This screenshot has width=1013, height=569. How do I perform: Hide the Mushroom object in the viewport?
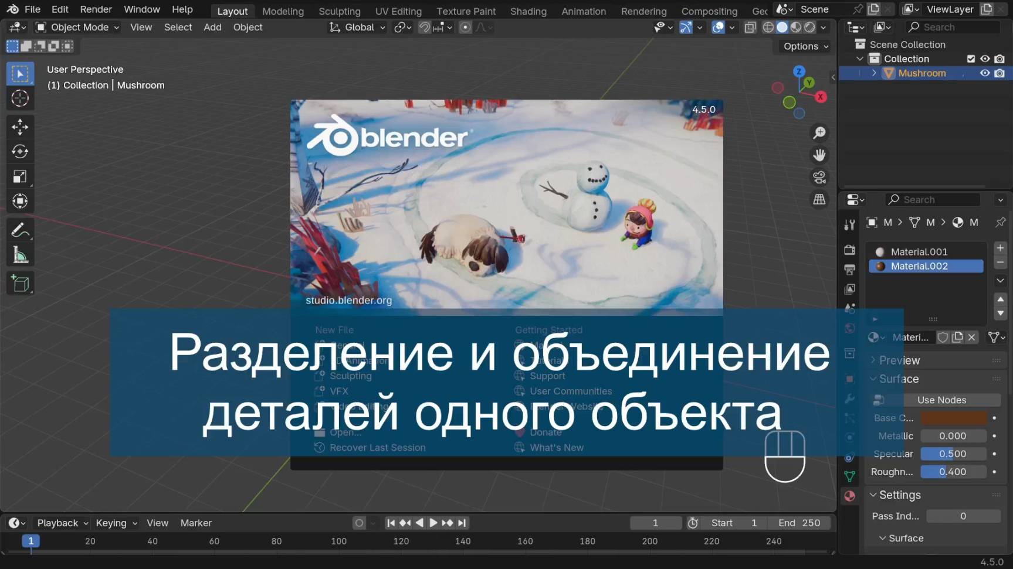tap(985, 73)
